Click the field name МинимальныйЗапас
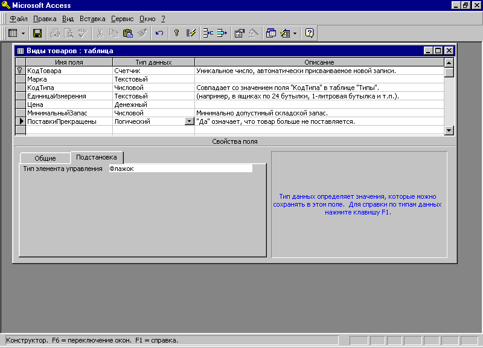Viewport: 483px width, 348px height. [69, 113]
